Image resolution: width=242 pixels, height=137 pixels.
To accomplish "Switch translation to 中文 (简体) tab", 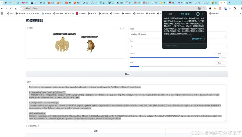I will 185,14.
